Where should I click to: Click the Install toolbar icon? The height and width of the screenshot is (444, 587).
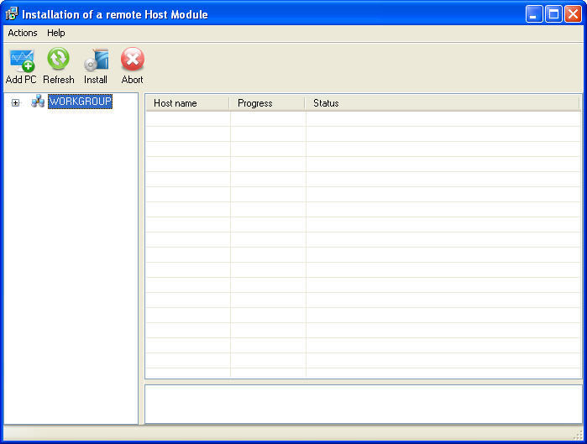[97, 60]
